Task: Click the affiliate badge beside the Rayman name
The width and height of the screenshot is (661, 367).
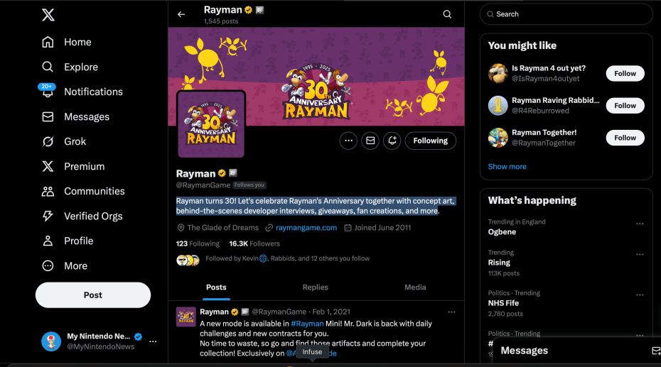Action: point(233,173)
